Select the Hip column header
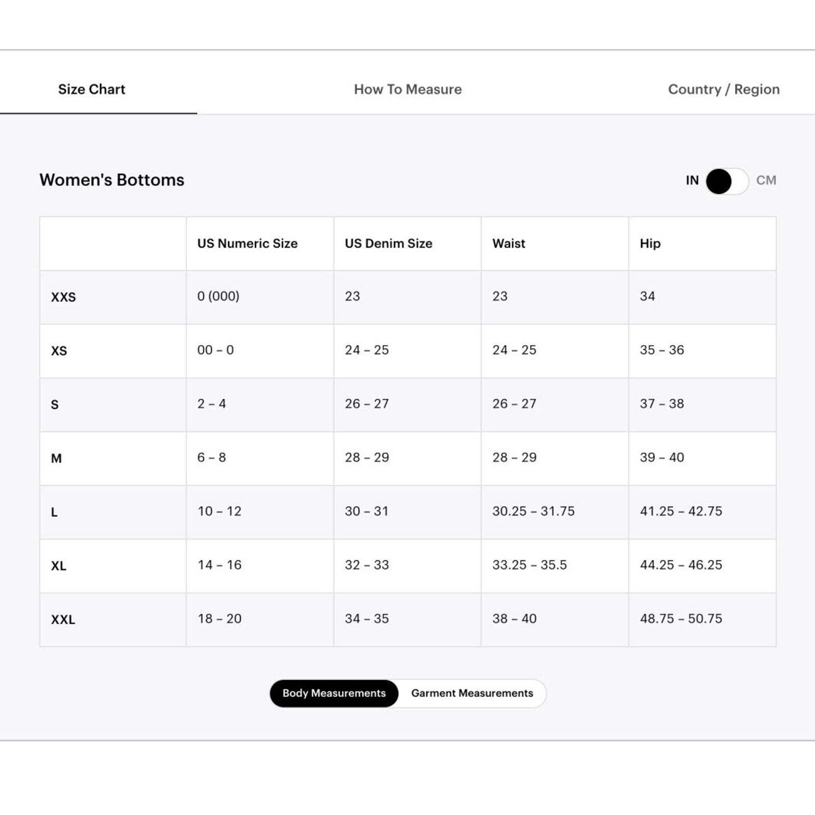 (650, 243)
